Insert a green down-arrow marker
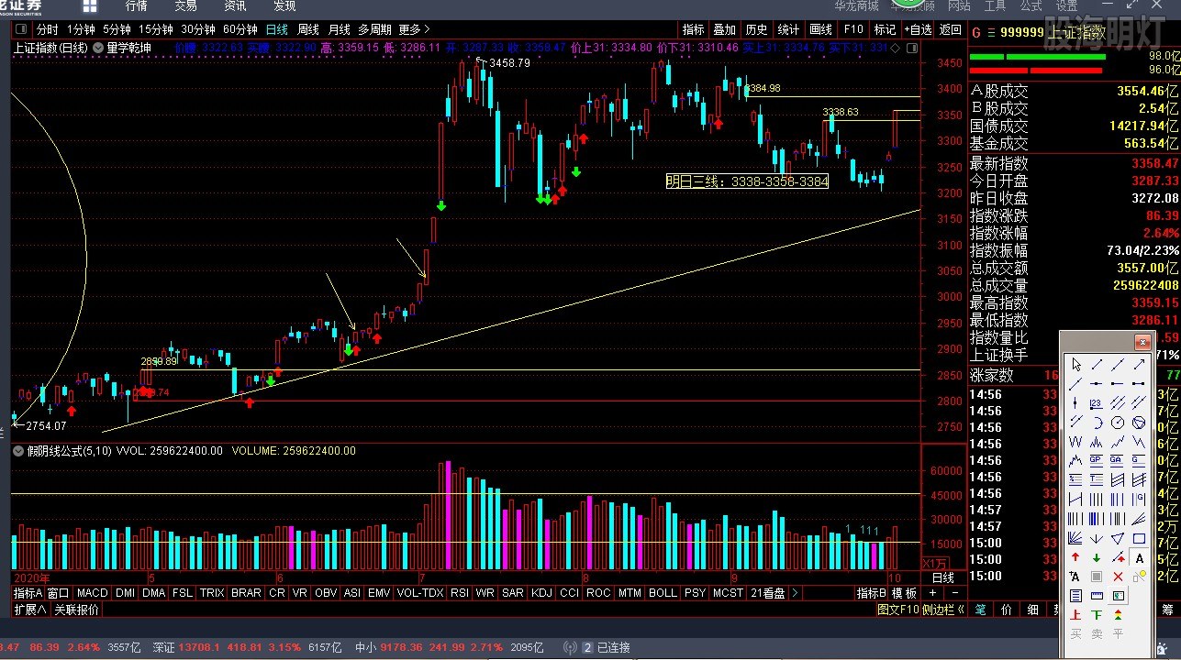This screenshot has width=1181, height=660. coord(1097,557)
